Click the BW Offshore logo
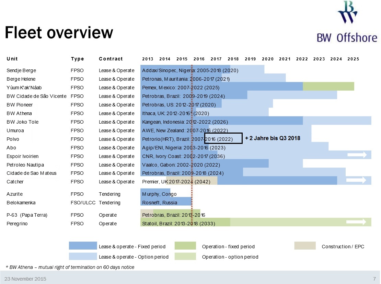Viewport: 381px width, 284px height. coord(347,22)
